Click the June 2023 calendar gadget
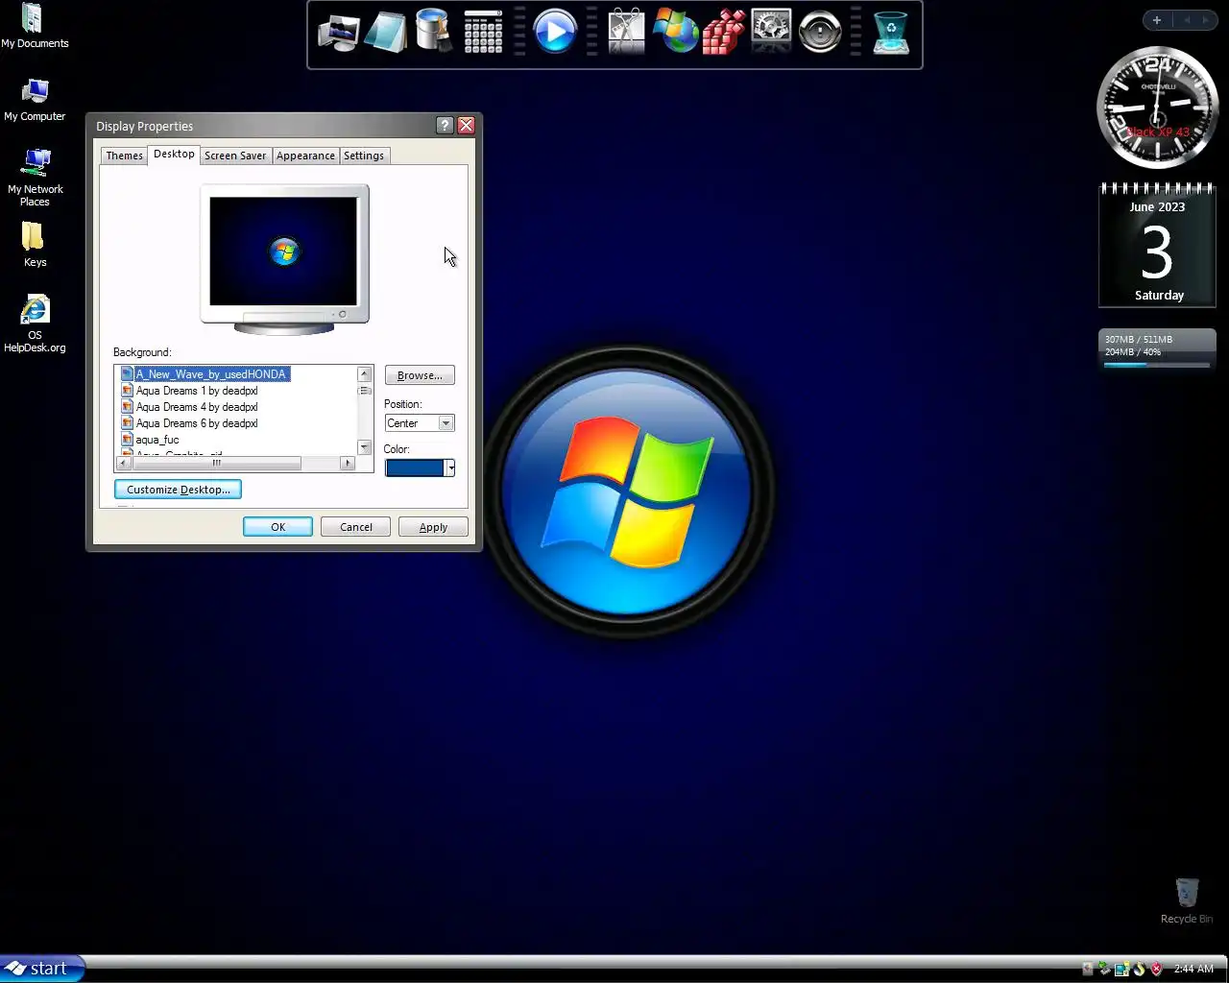This screenshot has width=1229, height=983. point(1157,245)
